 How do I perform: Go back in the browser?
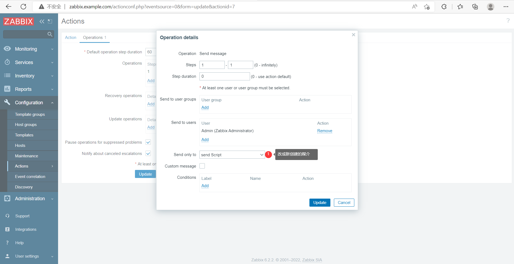click(x=9, y=7)
